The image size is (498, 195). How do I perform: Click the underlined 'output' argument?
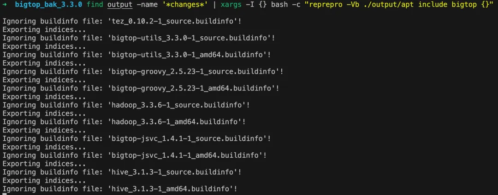point(120,6)
